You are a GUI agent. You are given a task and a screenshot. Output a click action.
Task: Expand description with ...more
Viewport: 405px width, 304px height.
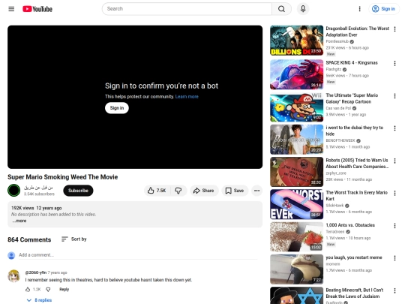(19, 221)
